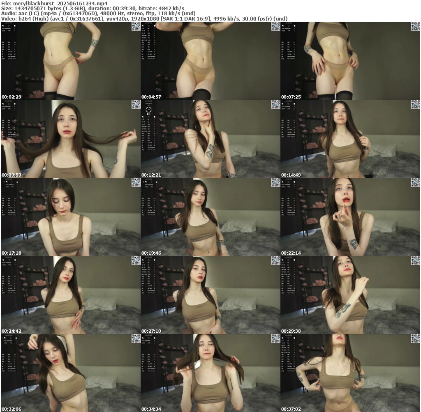The height and width of the screenshot is (412, 421).
Task: Click the circular timer icon in the 00:12:21 overlay
Action: pyautogui.click(x=148, y=110)
